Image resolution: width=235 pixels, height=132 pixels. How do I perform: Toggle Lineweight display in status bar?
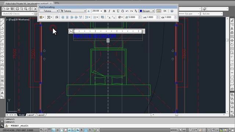pyautogui.click(x=82, y=130)
